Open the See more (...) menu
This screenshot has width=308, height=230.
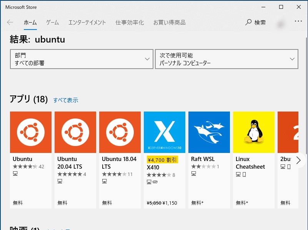click(298, 22)
